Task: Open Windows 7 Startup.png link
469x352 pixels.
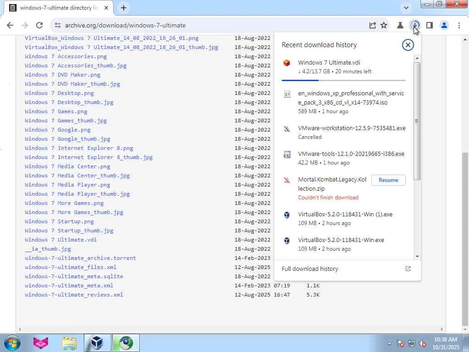Action: point(59,221)
